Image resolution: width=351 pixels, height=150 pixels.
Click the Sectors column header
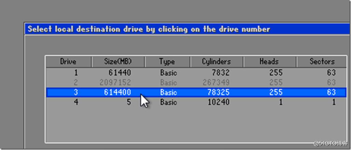point(322,62)
